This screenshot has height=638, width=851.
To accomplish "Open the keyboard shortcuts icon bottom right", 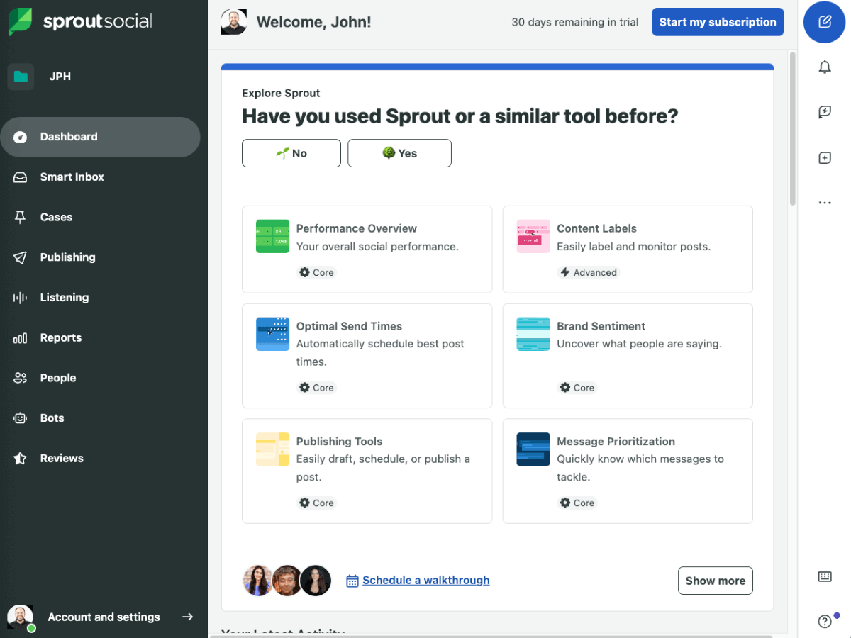I will click(x=825, y=576).
